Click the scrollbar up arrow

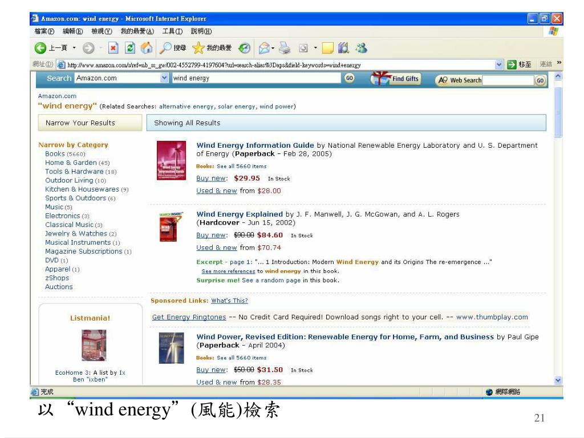(x=558, y=76)
